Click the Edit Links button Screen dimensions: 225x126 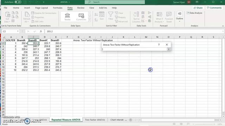point(38,21)
